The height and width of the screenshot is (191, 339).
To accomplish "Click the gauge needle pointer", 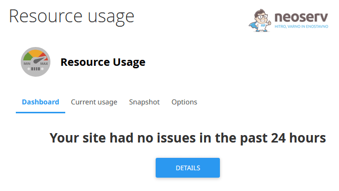I will (x=40, y=60).
